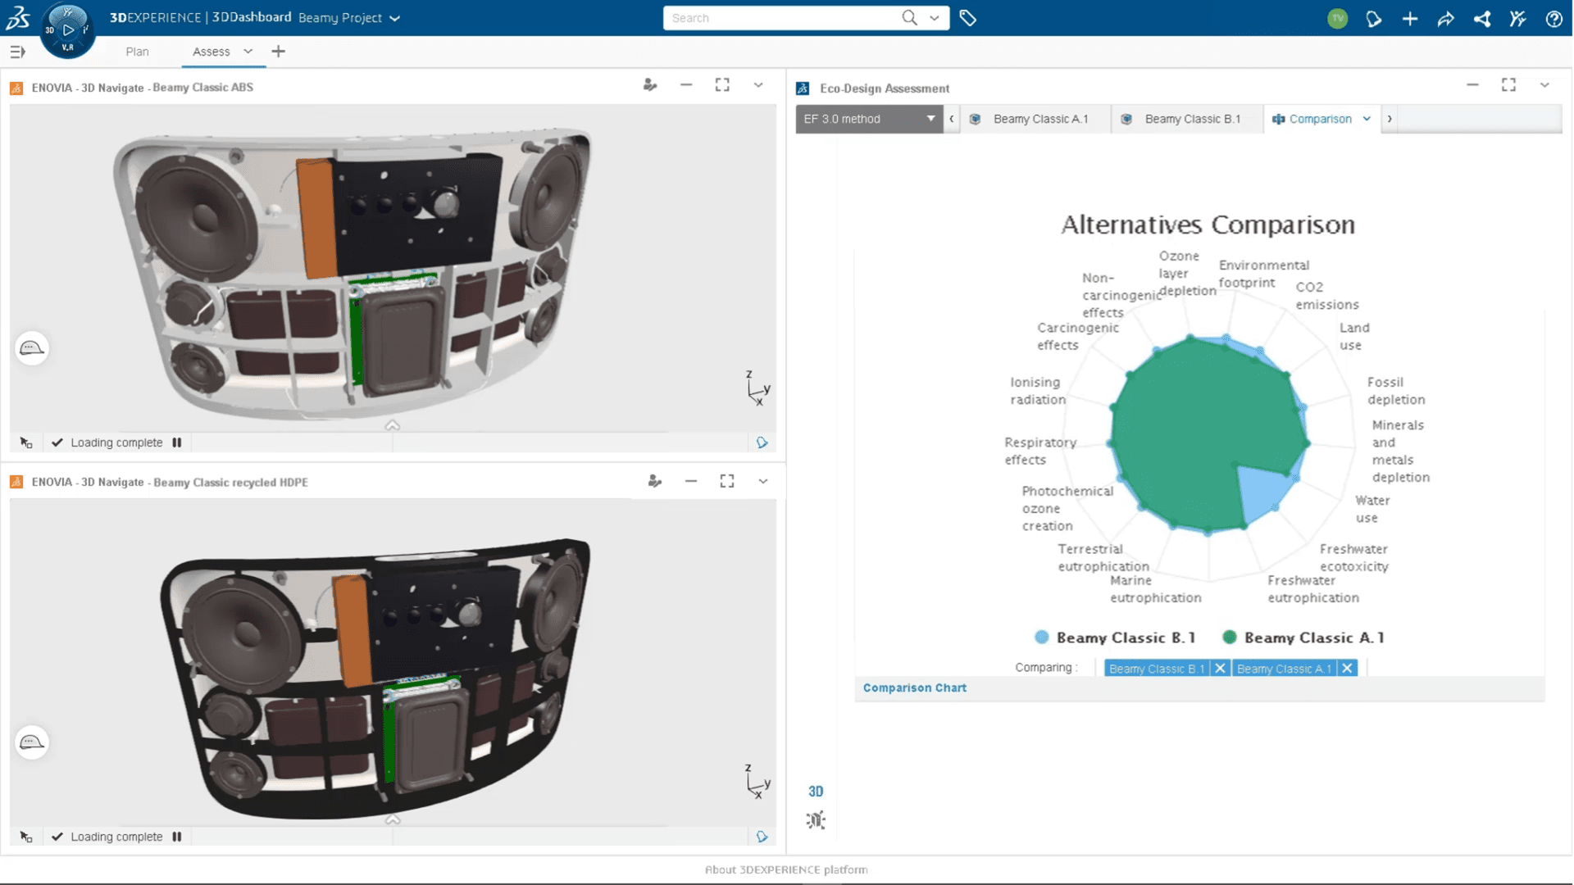Screen dimensions: 1574x885
Task: Remove Beamy Classic B.1 from comparison
Action: coord(1220,669)
